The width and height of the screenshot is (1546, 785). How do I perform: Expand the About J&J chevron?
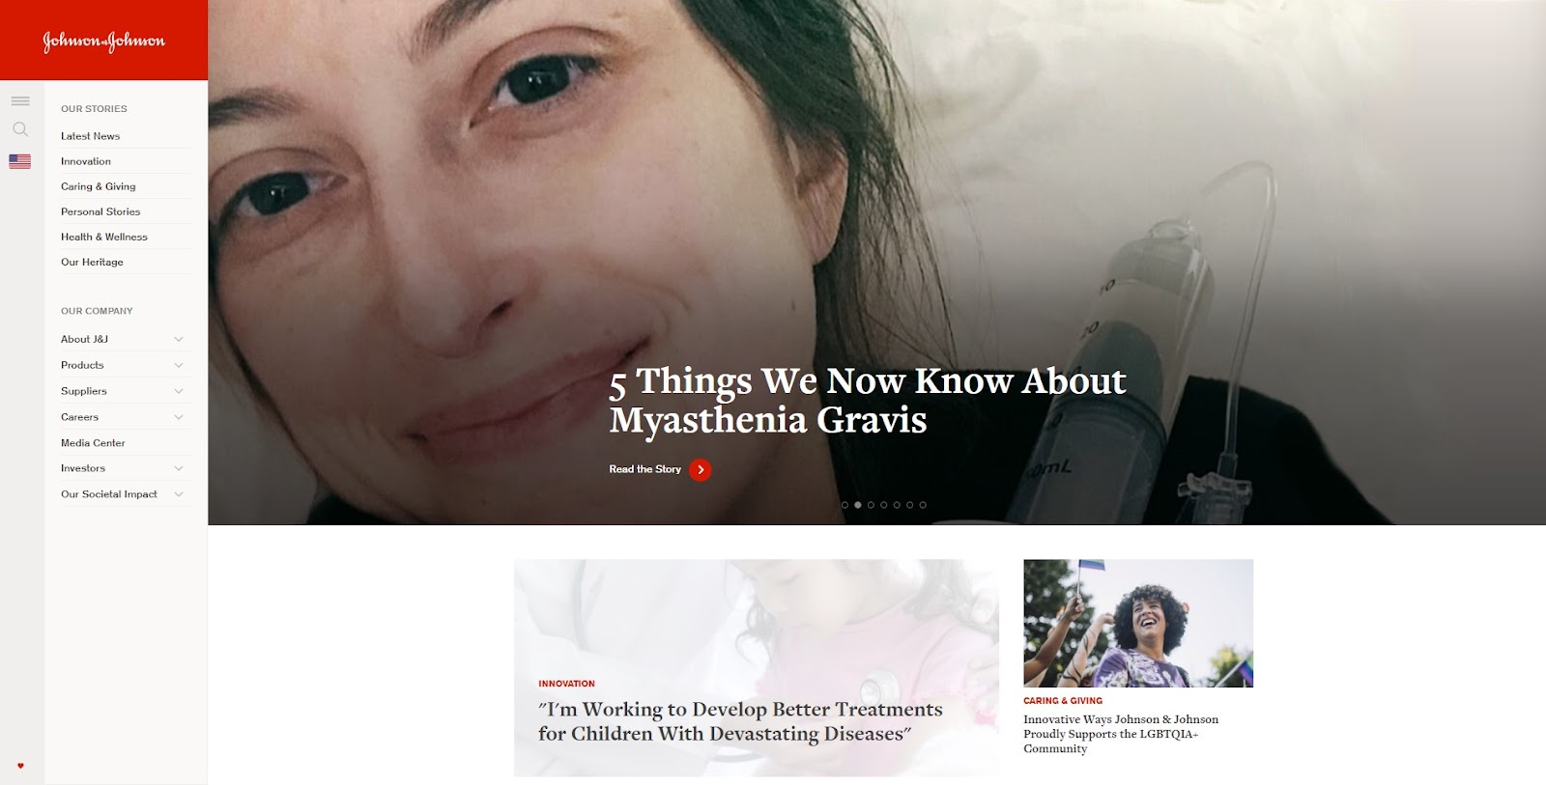point(179,339)
